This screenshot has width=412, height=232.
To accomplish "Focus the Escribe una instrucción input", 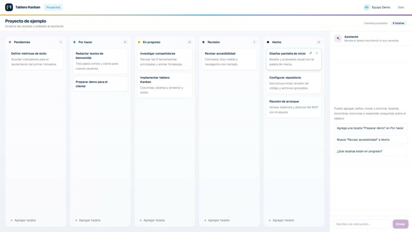I will (x=362, y=224).
